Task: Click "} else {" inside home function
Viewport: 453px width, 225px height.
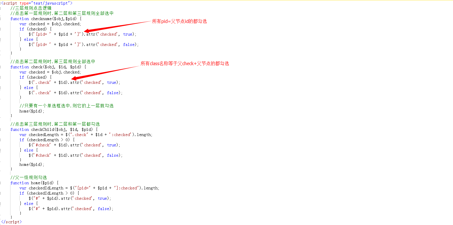Action: [x=29, y=203]
